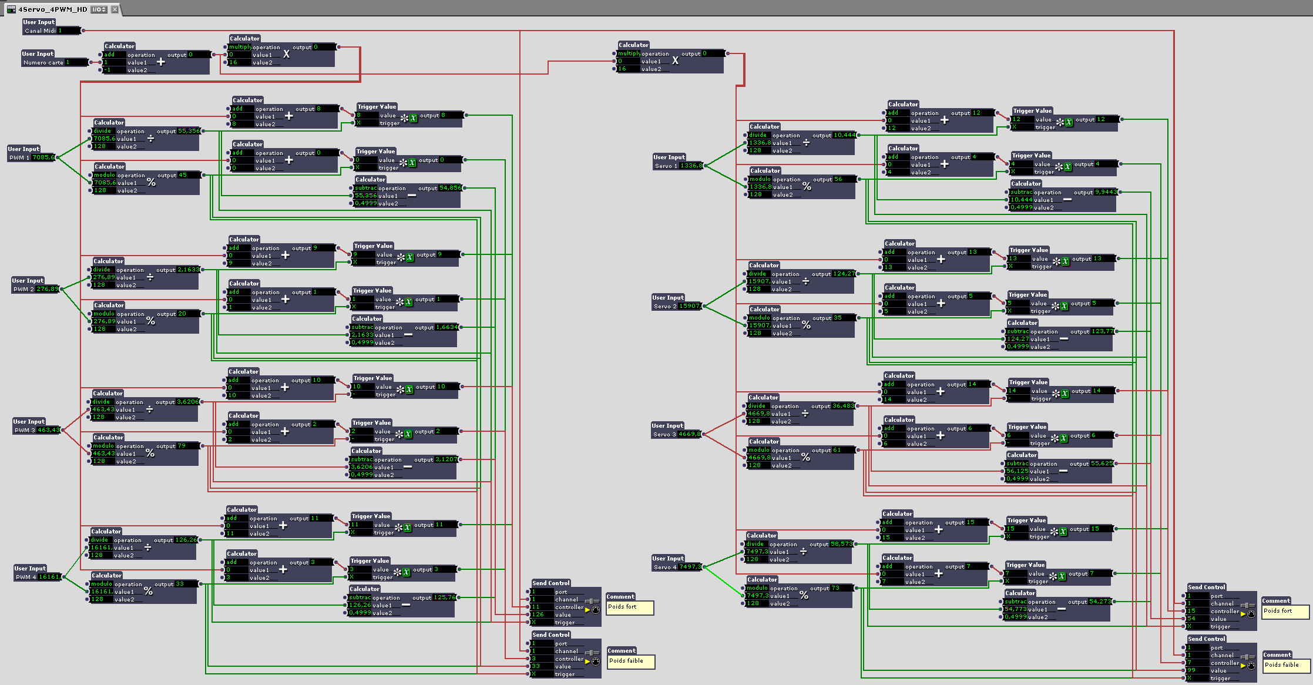Click the Numero carte input value
The height and width of the screenshot is (685, 1313).
(76, 62)
